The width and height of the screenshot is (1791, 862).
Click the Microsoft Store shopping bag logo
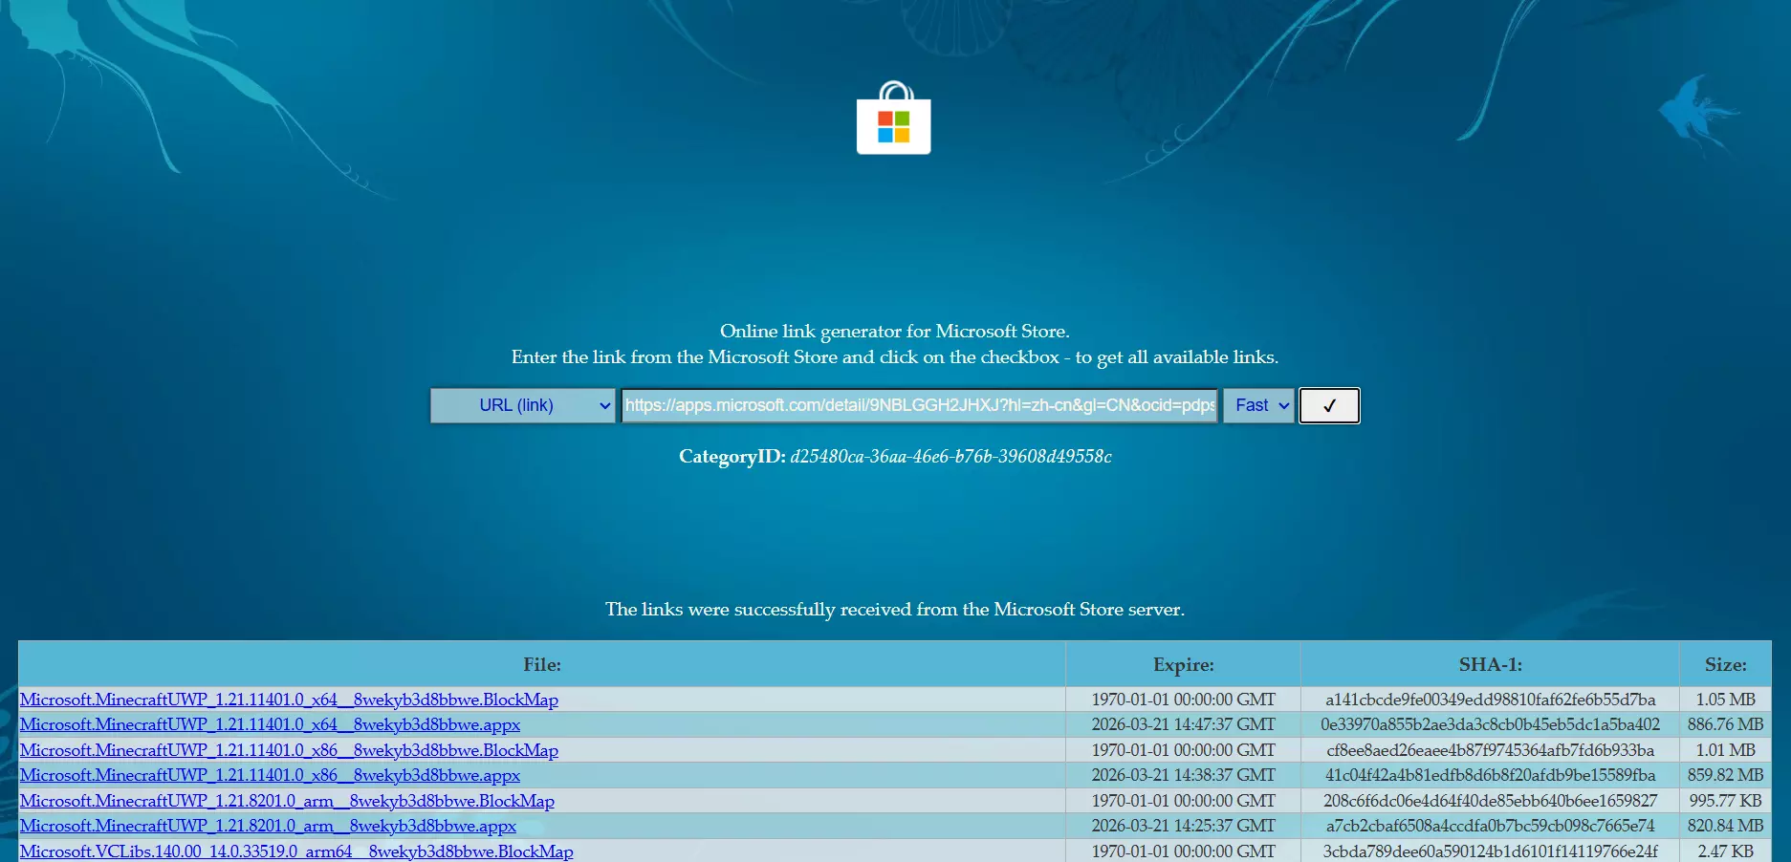point(893,119)
